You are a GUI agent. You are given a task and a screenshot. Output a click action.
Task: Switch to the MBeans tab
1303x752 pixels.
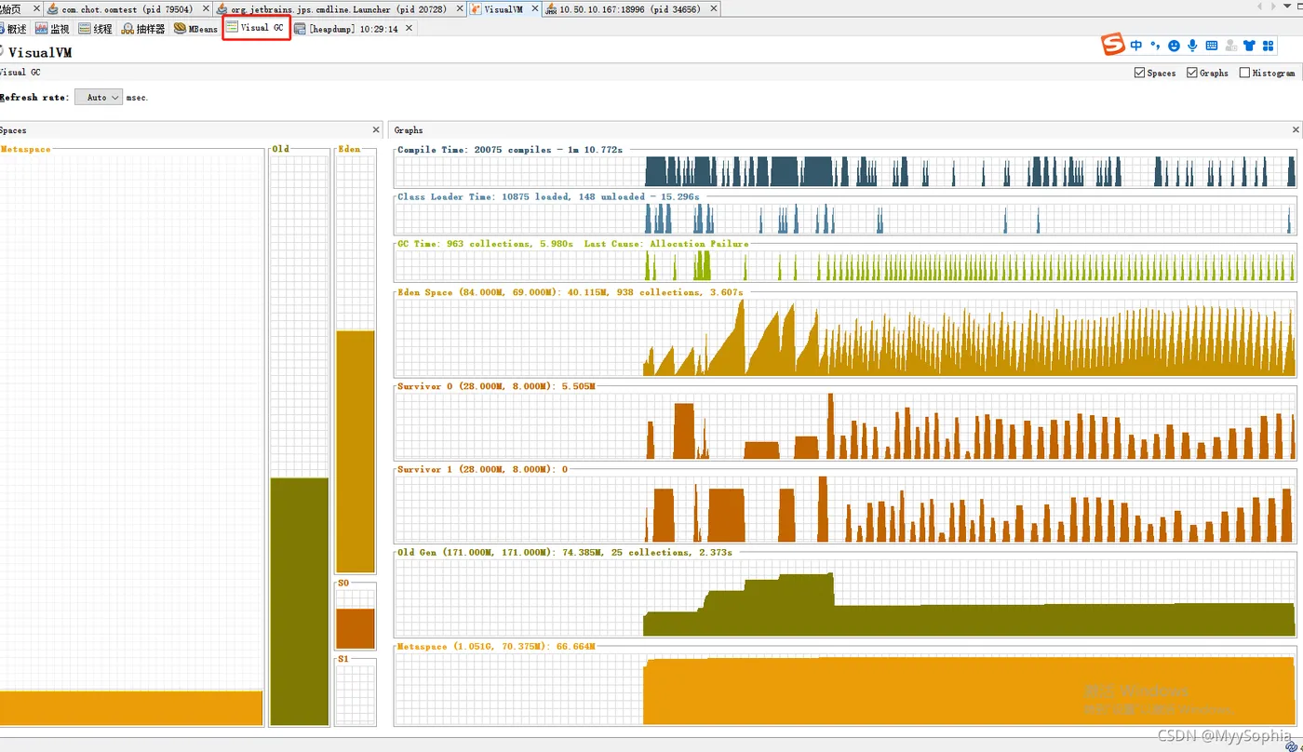pyautogui.click(x=195, y=29)
